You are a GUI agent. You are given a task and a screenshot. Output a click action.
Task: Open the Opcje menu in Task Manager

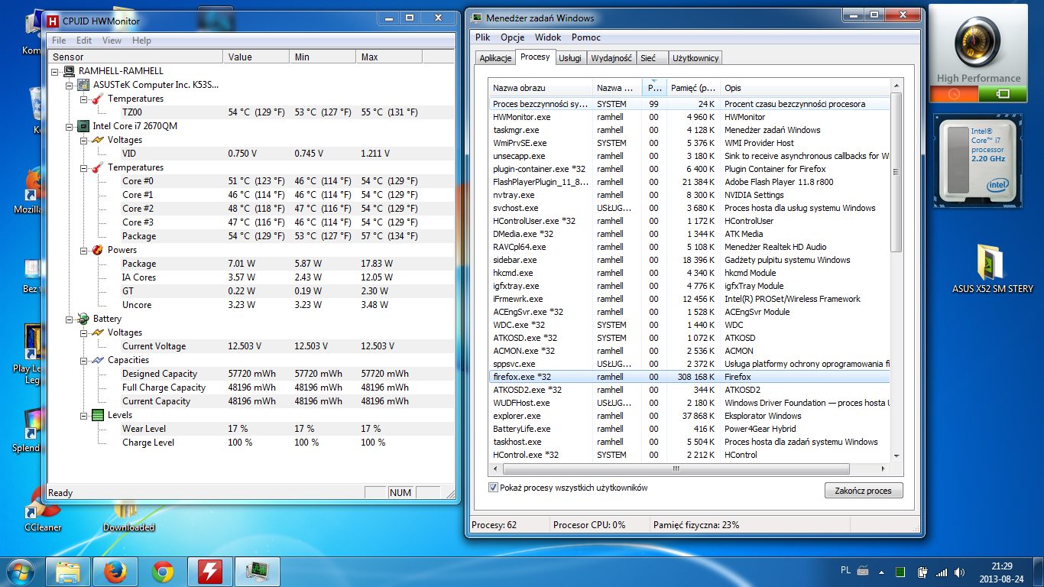tap(512, 37)
